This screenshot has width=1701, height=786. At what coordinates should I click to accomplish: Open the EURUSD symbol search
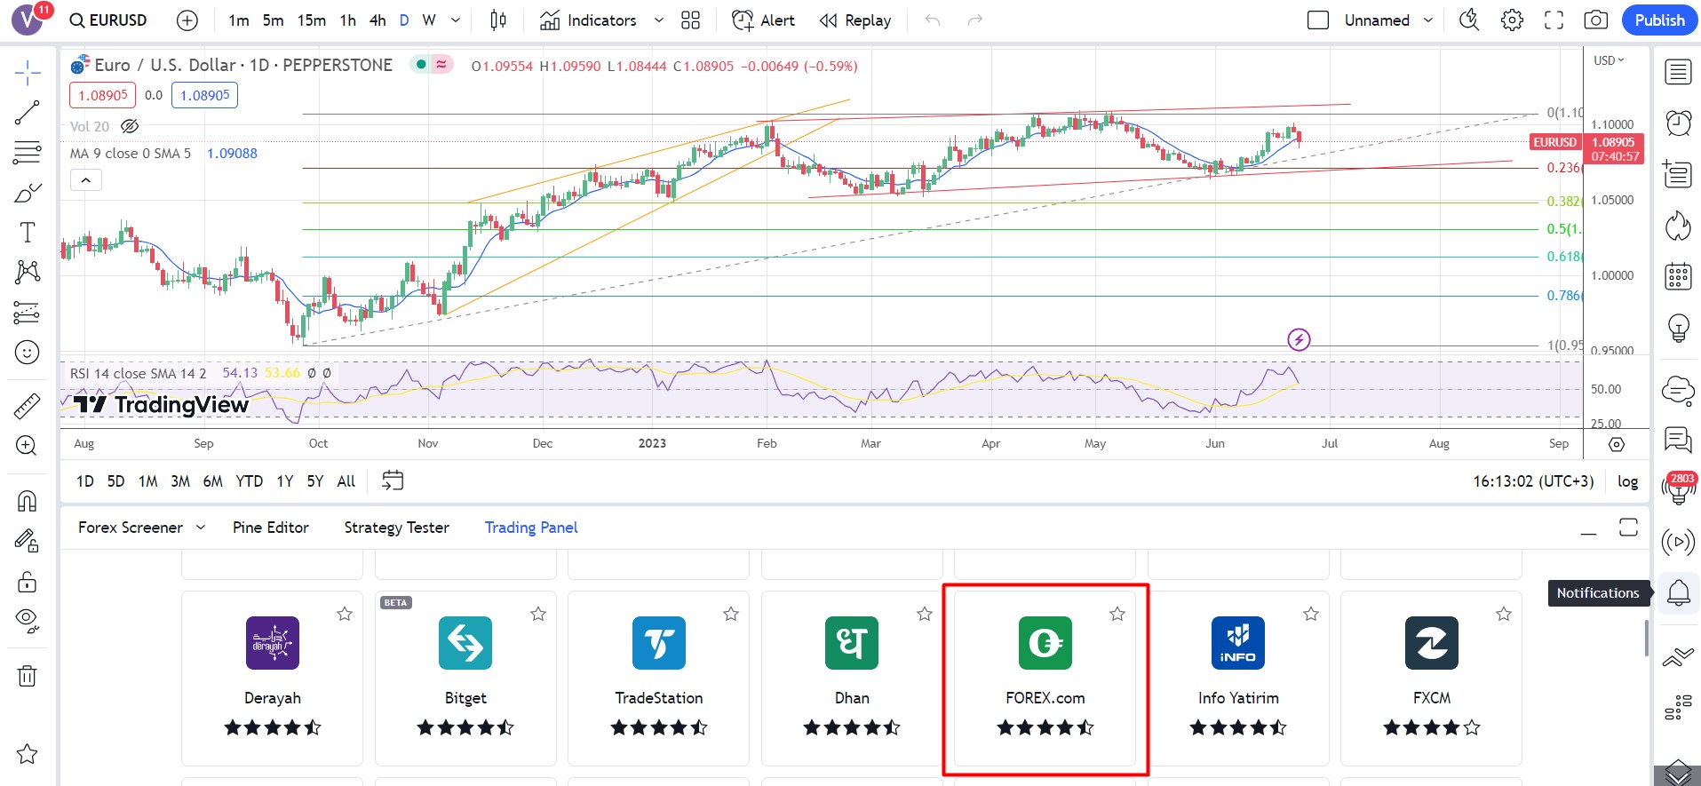click(x=108, y=20)
